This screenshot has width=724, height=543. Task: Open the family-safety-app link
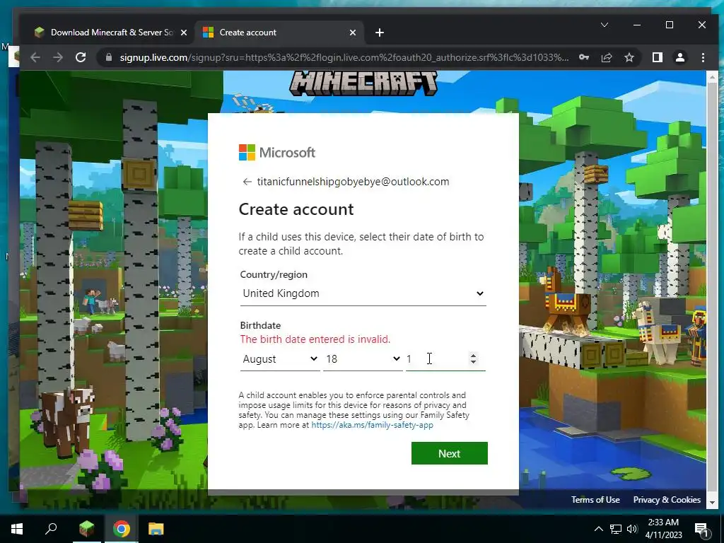tap(372, 425)
